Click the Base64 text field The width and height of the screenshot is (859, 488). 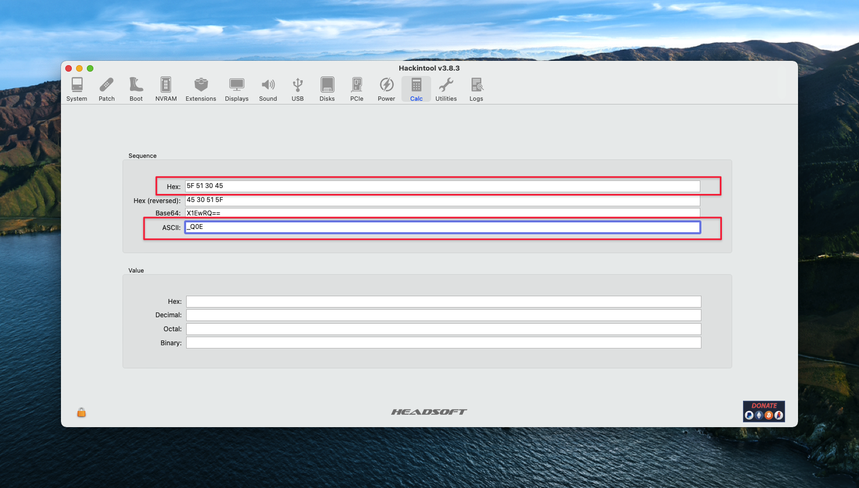[x=442, y=213]
